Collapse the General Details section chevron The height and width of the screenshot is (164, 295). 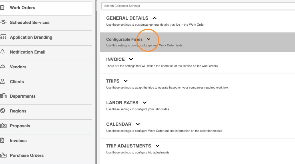[154, 18]
